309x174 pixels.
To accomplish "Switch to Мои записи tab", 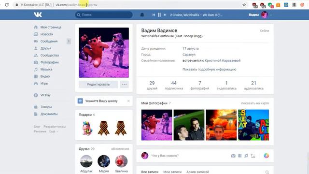I will pyautogui.click(x=172, y=172).
